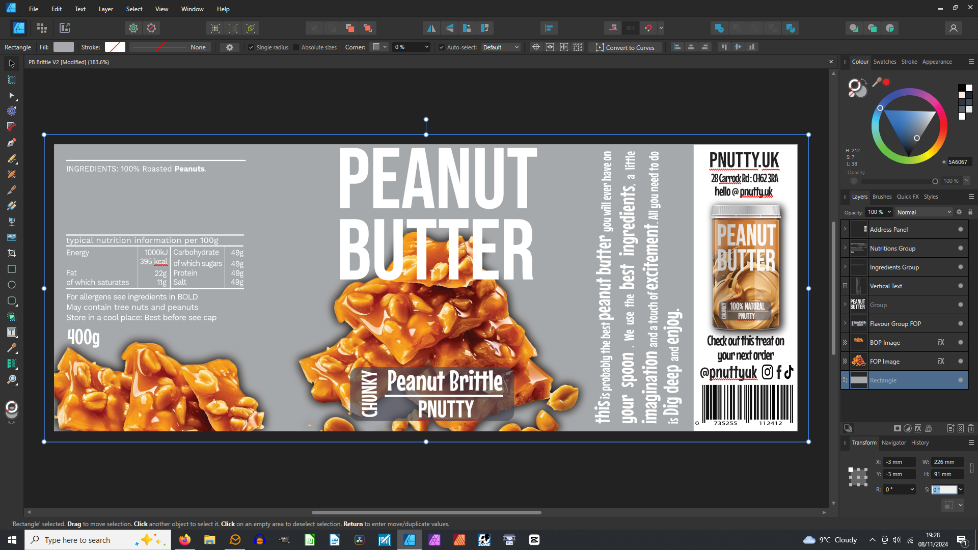Expand the Address Panel layer group
The image size is (978, 550).
point(845,229)
